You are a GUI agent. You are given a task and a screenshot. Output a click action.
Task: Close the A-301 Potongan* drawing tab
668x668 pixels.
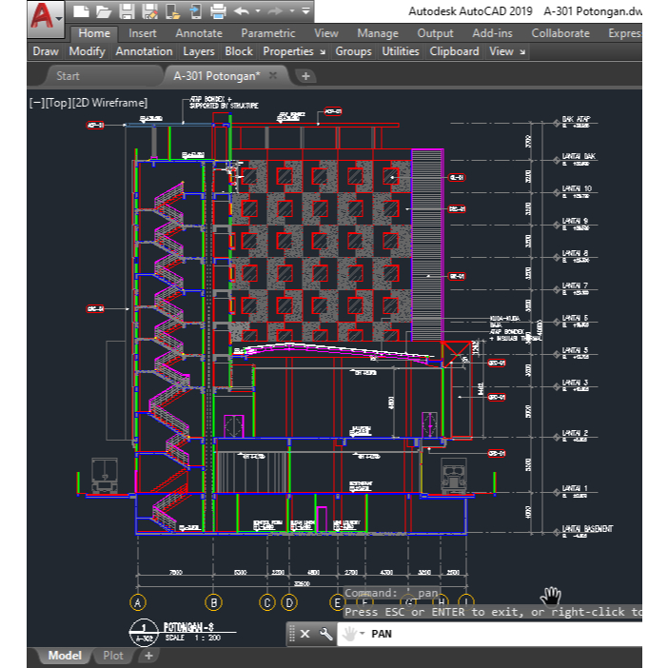[273, 75]
